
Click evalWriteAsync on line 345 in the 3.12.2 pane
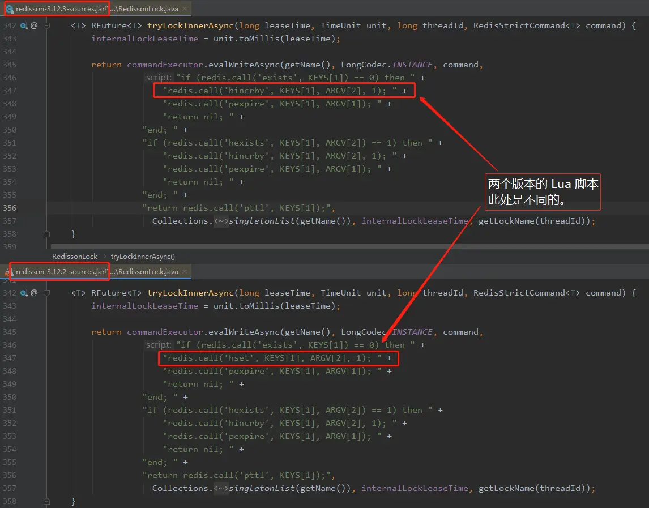click(x=244, y=332)
